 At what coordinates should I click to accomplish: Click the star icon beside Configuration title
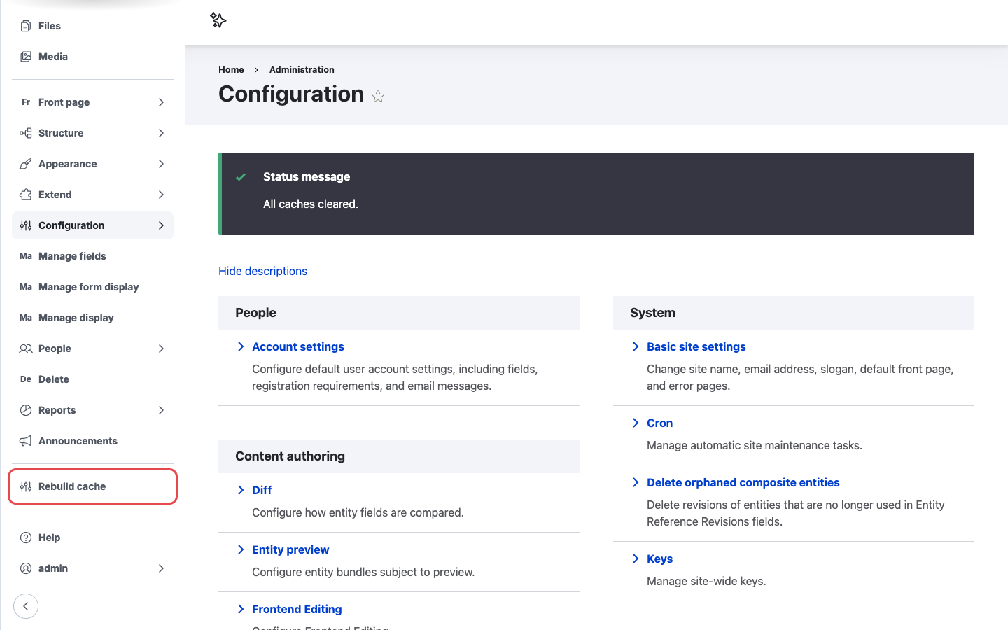pos(378,96)
